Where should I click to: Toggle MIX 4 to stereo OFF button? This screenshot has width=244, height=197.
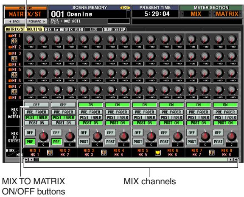(110, 133)
